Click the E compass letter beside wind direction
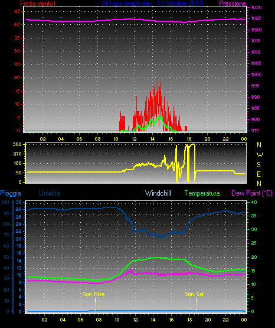 click(x=258, y=174)
